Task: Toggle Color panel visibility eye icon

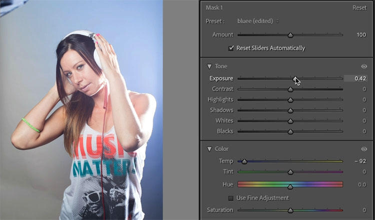Action: 364,149
